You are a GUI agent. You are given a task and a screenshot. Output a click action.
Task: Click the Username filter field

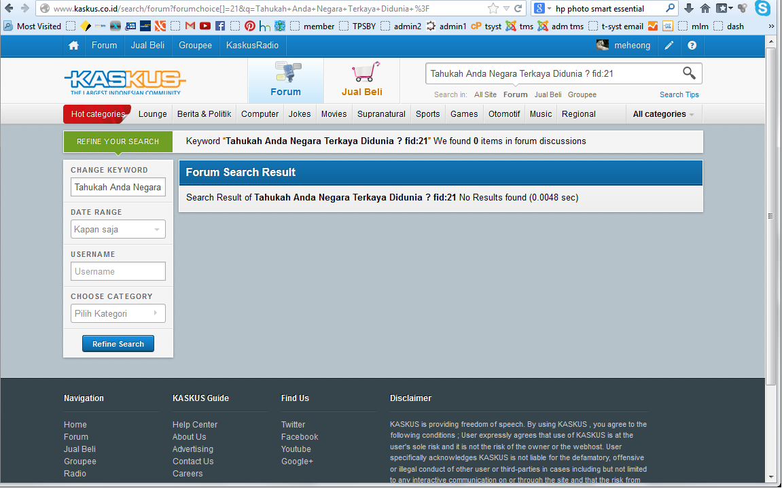tap(118, 271)
